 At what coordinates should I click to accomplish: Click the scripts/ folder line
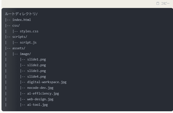(20, 37)
